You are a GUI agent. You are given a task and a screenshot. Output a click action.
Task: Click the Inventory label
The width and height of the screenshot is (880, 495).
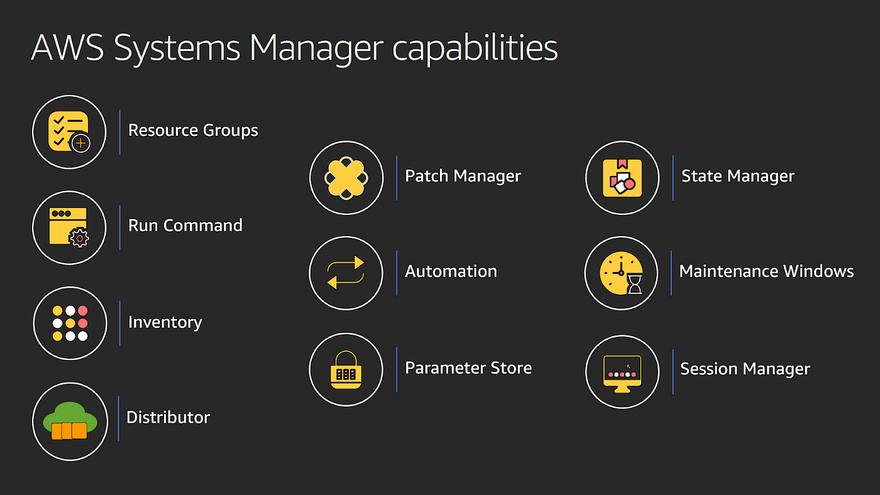click(165, 322)
